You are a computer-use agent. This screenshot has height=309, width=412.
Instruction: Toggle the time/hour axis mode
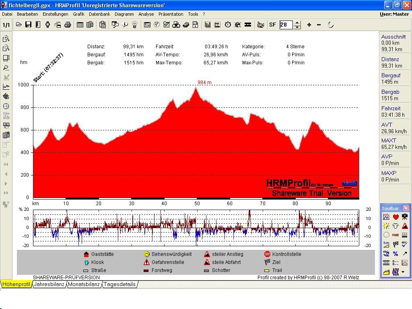[x=6, y=115]
